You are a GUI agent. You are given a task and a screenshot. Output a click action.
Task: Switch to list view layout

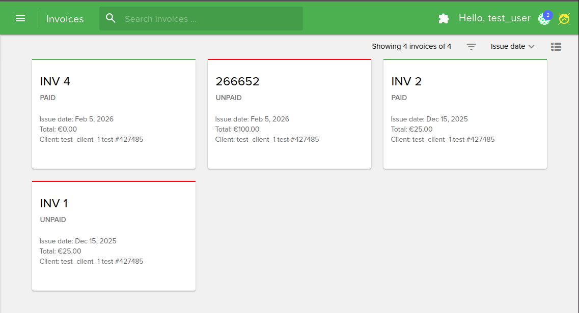556,47
